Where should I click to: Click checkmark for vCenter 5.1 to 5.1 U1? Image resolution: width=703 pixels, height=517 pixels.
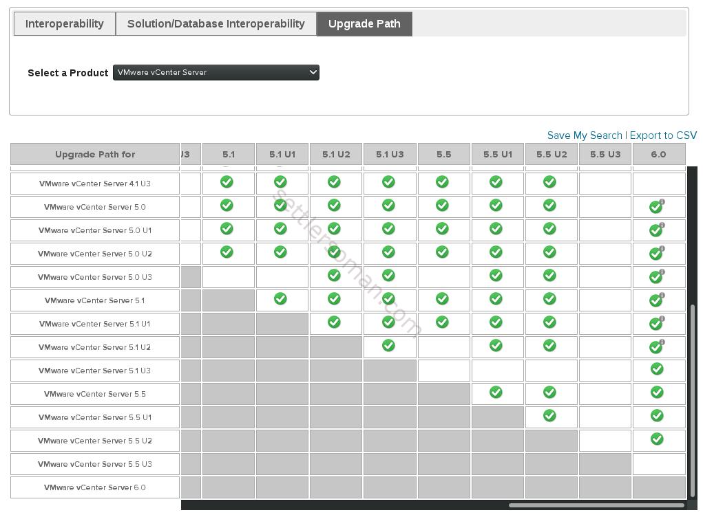280,298
